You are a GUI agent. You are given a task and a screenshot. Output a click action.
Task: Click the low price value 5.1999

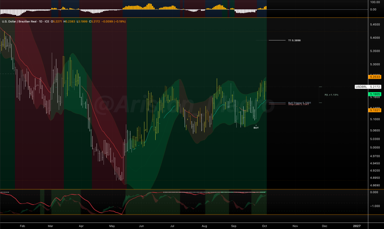pos(83,21)
